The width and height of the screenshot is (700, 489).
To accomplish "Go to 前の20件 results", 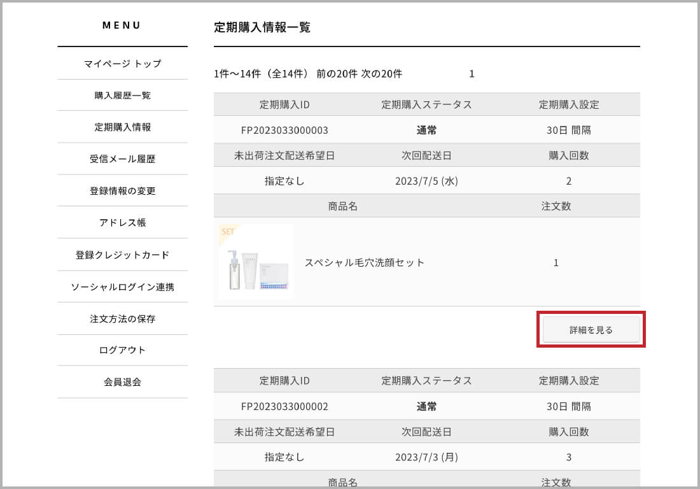I will click(x=337, y=74).
